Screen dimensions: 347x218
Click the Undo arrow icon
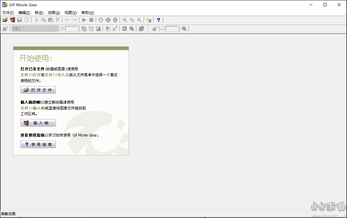(x=67, y=20)
